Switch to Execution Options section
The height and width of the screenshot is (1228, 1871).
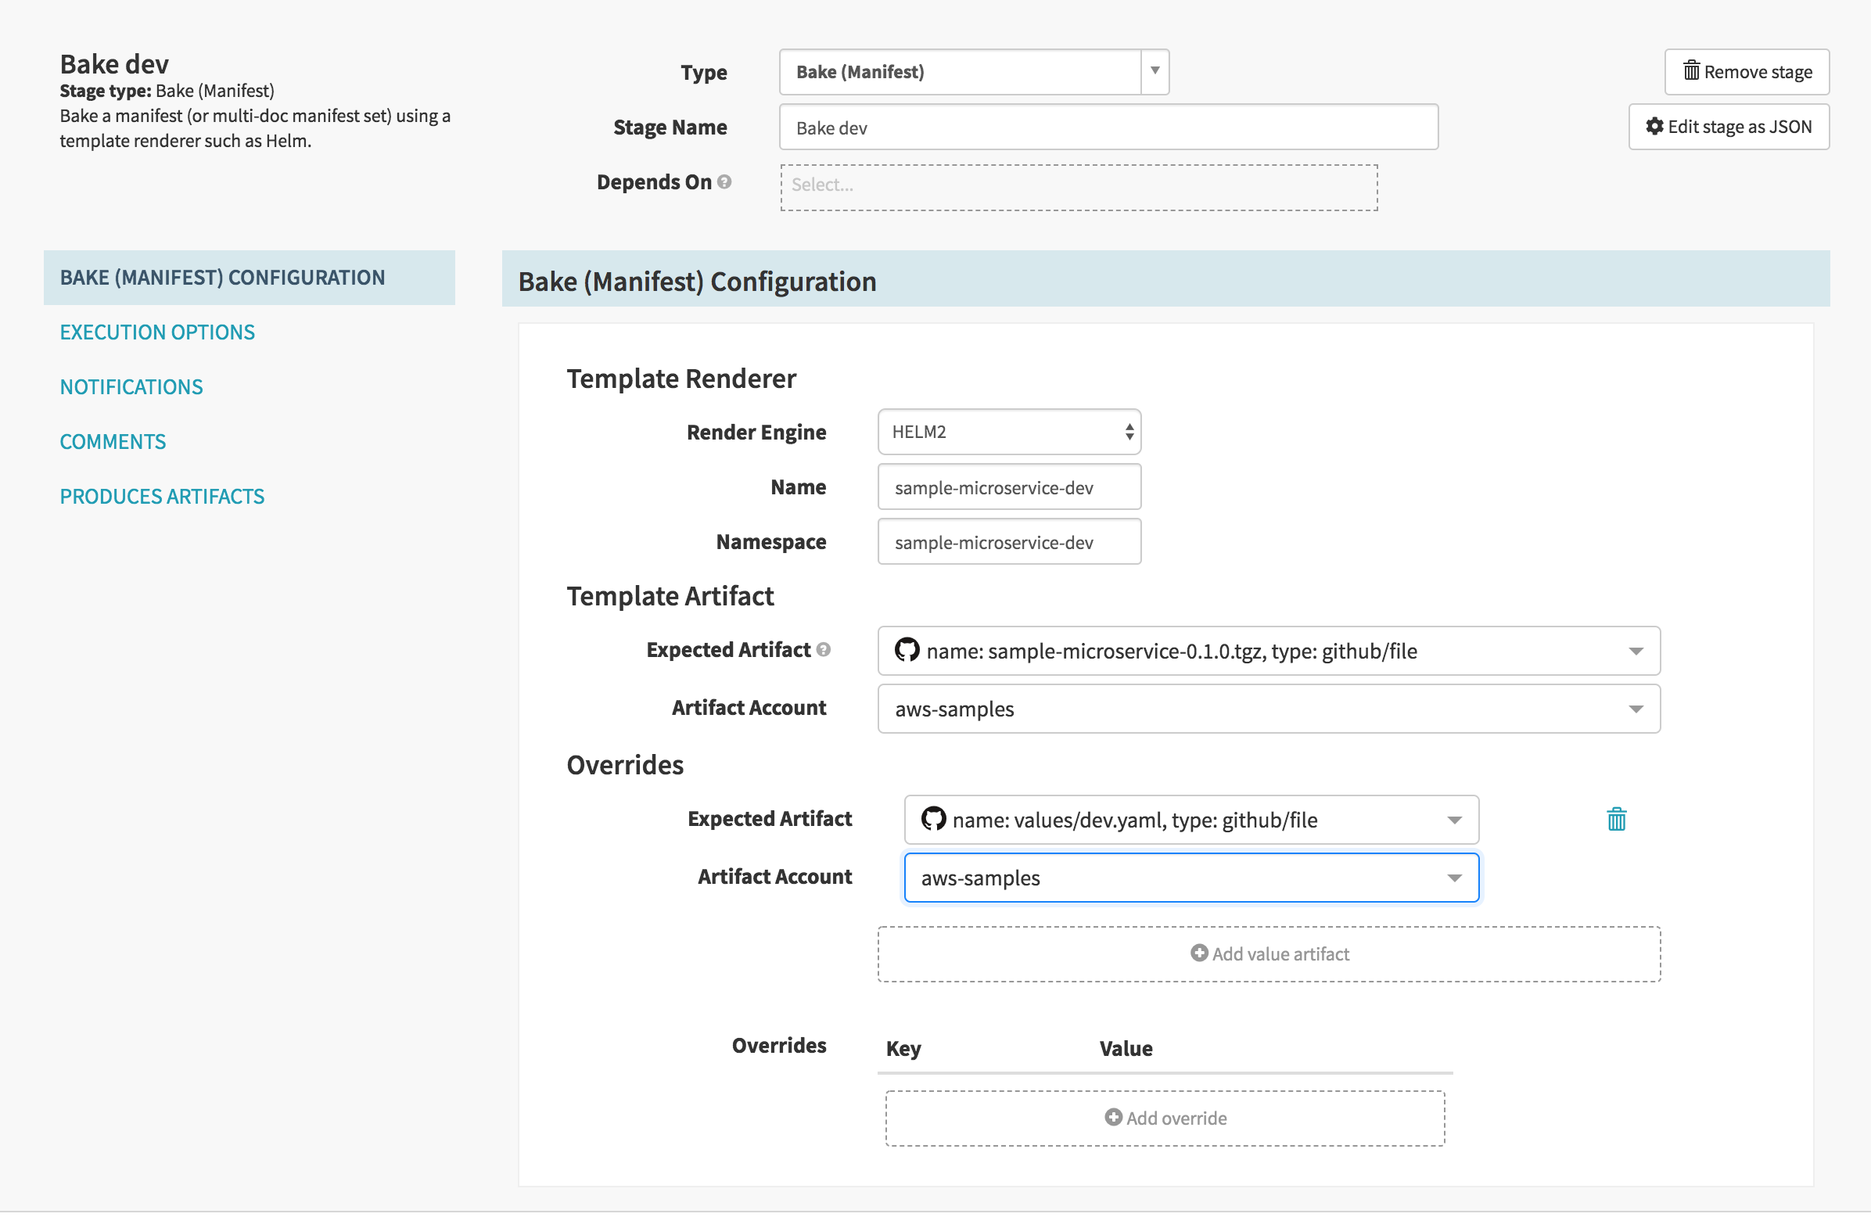[157, 332]
